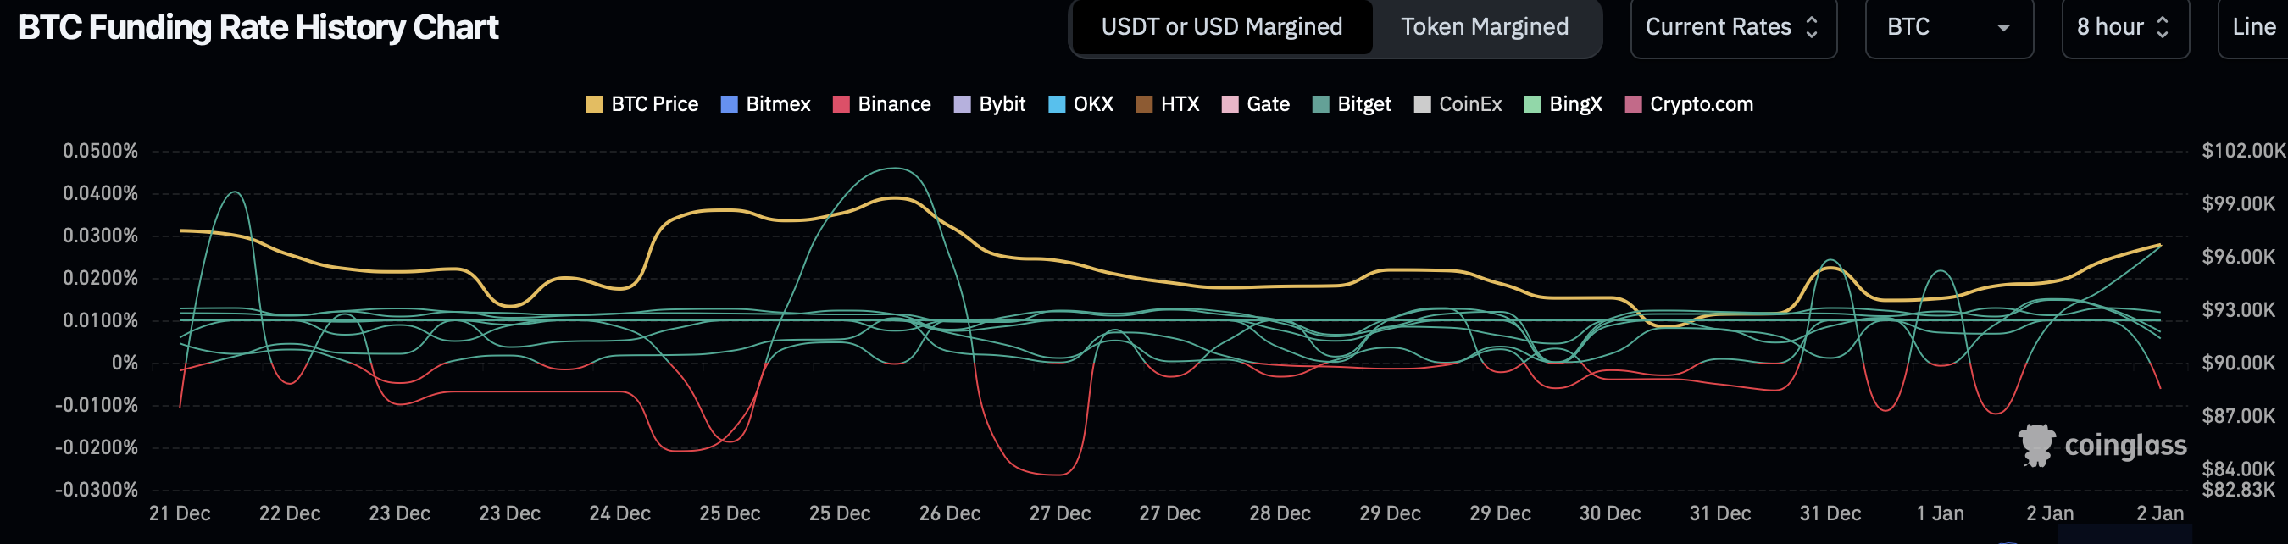Toggle Bitmex series in legend

[x=764, y=104]
